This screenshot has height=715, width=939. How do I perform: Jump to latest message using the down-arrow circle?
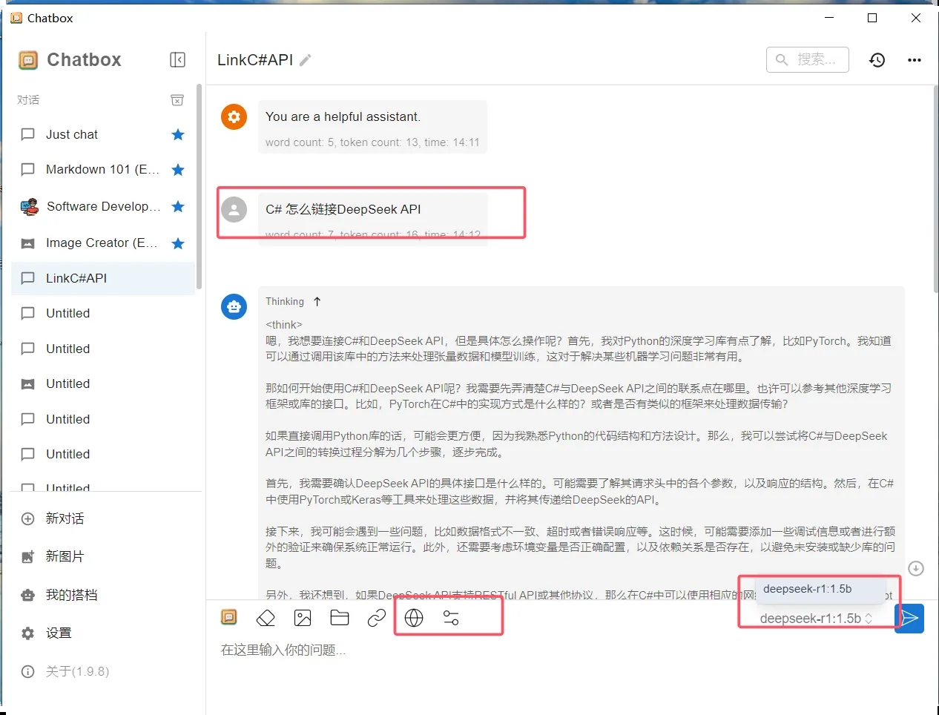tap(916, 569)
